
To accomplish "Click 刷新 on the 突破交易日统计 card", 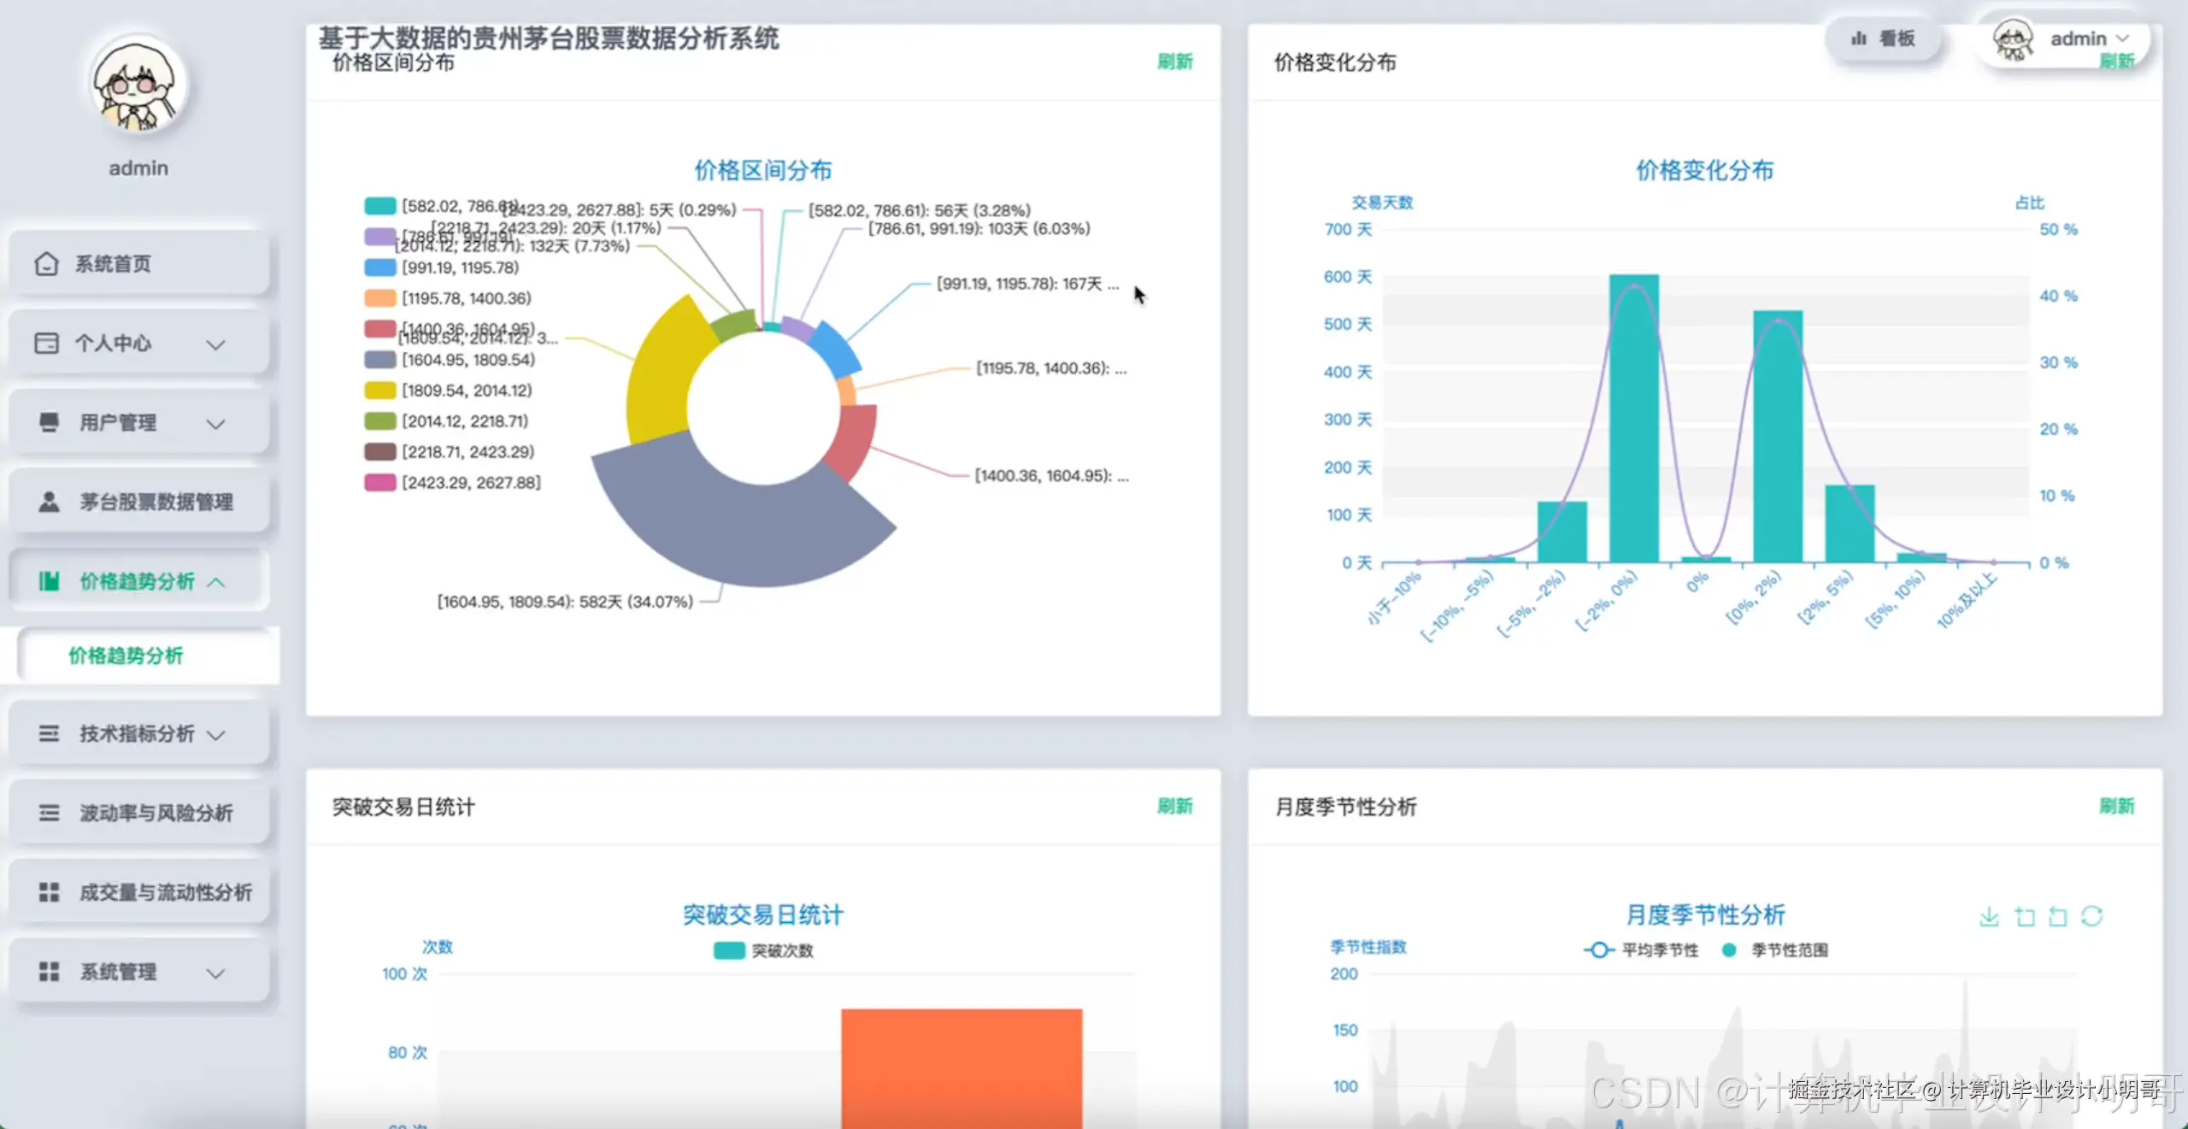I will (x=1174, y=806).
